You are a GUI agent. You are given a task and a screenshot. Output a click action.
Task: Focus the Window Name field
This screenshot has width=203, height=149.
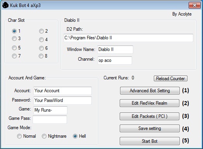pos(115,49)
